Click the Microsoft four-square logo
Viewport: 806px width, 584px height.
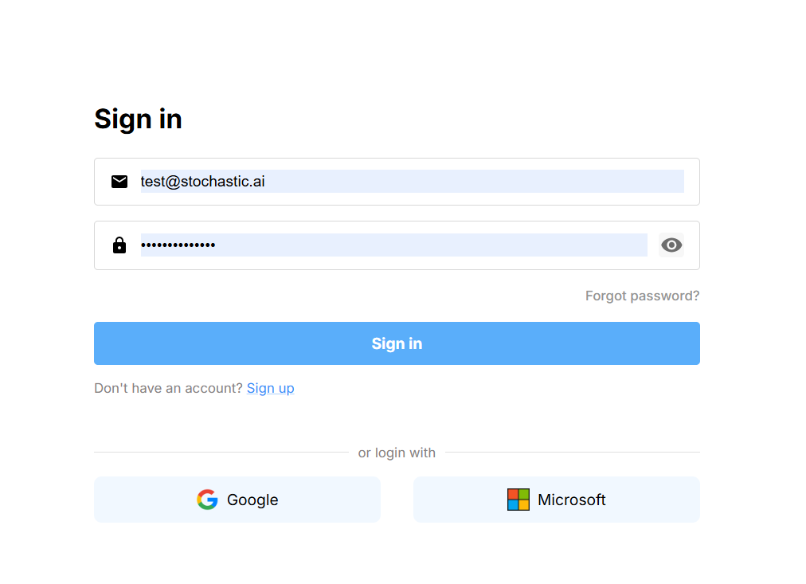point(518,500)
